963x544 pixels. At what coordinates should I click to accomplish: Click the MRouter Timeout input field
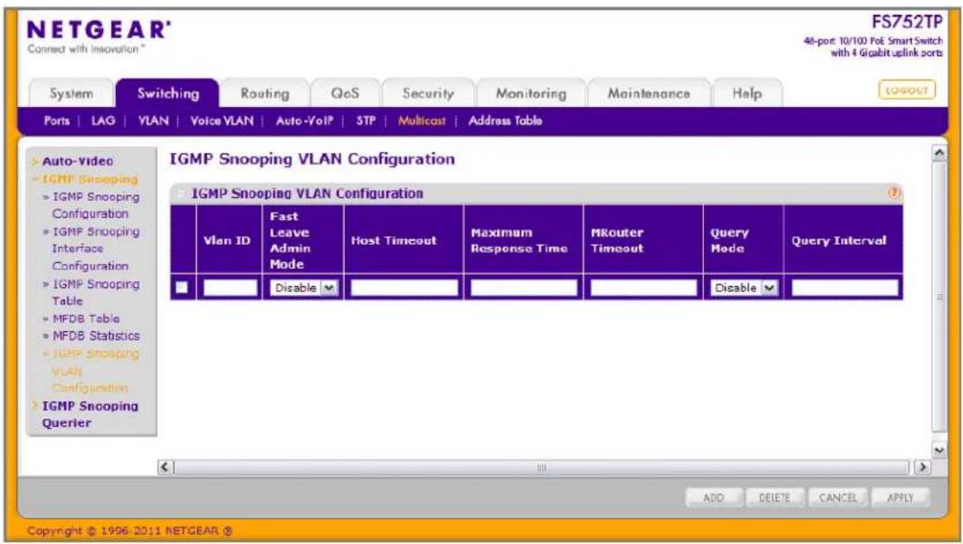tap(643, 288)
